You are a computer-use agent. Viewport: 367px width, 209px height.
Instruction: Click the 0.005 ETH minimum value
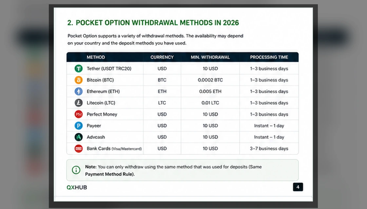pos(210,91)
